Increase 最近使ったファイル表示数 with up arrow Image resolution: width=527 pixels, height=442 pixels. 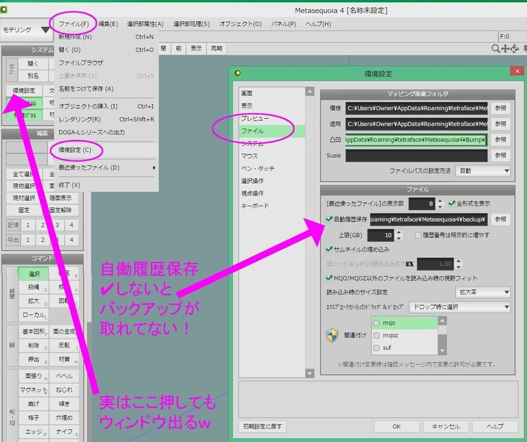tap(440, 201)
